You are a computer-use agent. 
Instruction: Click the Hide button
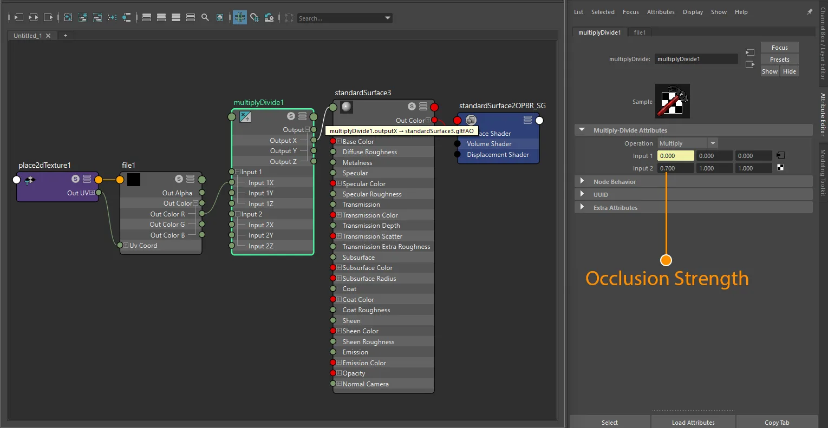pyautogui.click(x=790, y=71)
